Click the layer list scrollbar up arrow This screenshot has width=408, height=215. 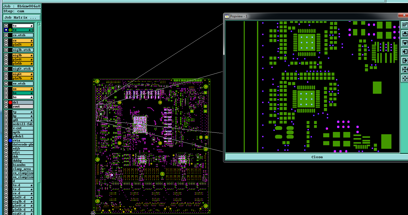click(39, 24)
